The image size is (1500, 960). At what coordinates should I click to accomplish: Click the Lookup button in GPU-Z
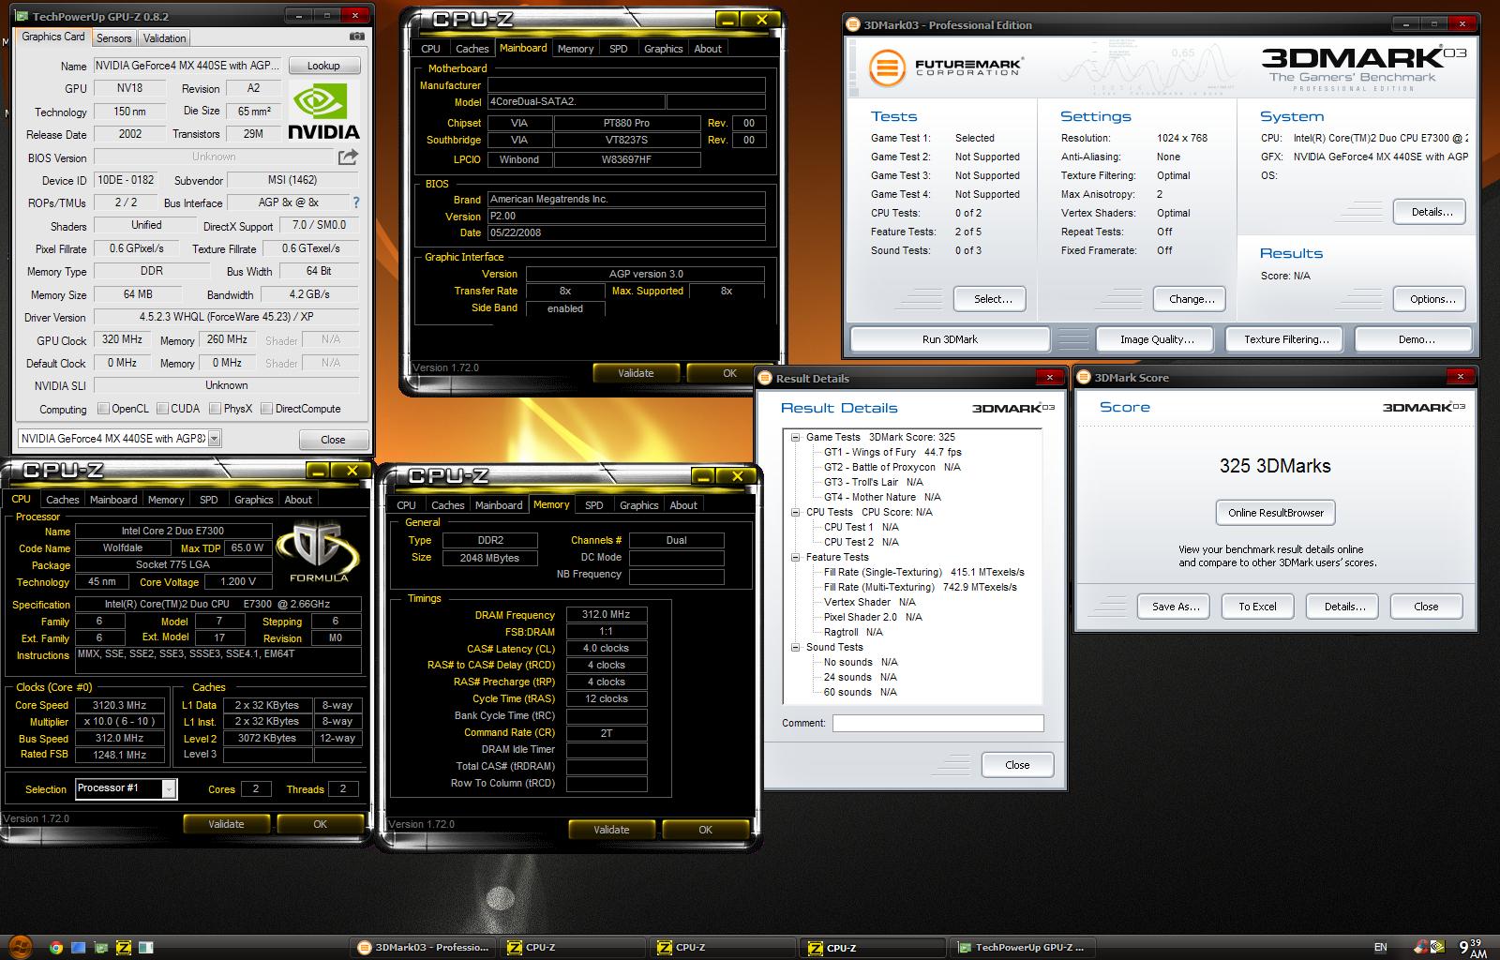323,66
